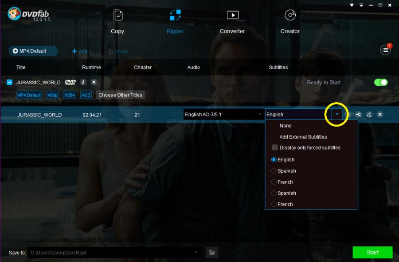The image size is (399, 262).
Task: Open the MP4.Default profile switcher
Action: point(33,51)
